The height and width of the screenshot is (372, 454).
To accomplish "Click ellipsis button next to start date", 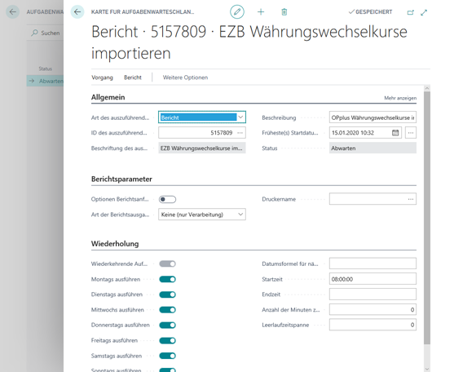I will pyautogui.click(x=411, y=133).
